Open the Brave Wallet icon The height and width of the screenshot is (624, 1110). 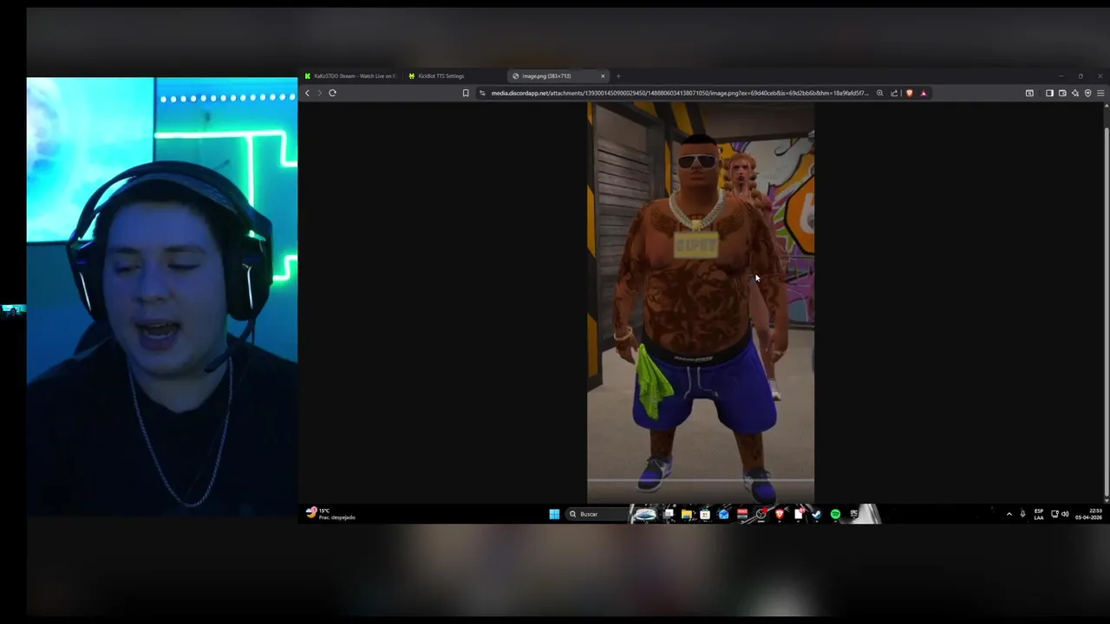pyautogui.click(x=1062, y=93)
